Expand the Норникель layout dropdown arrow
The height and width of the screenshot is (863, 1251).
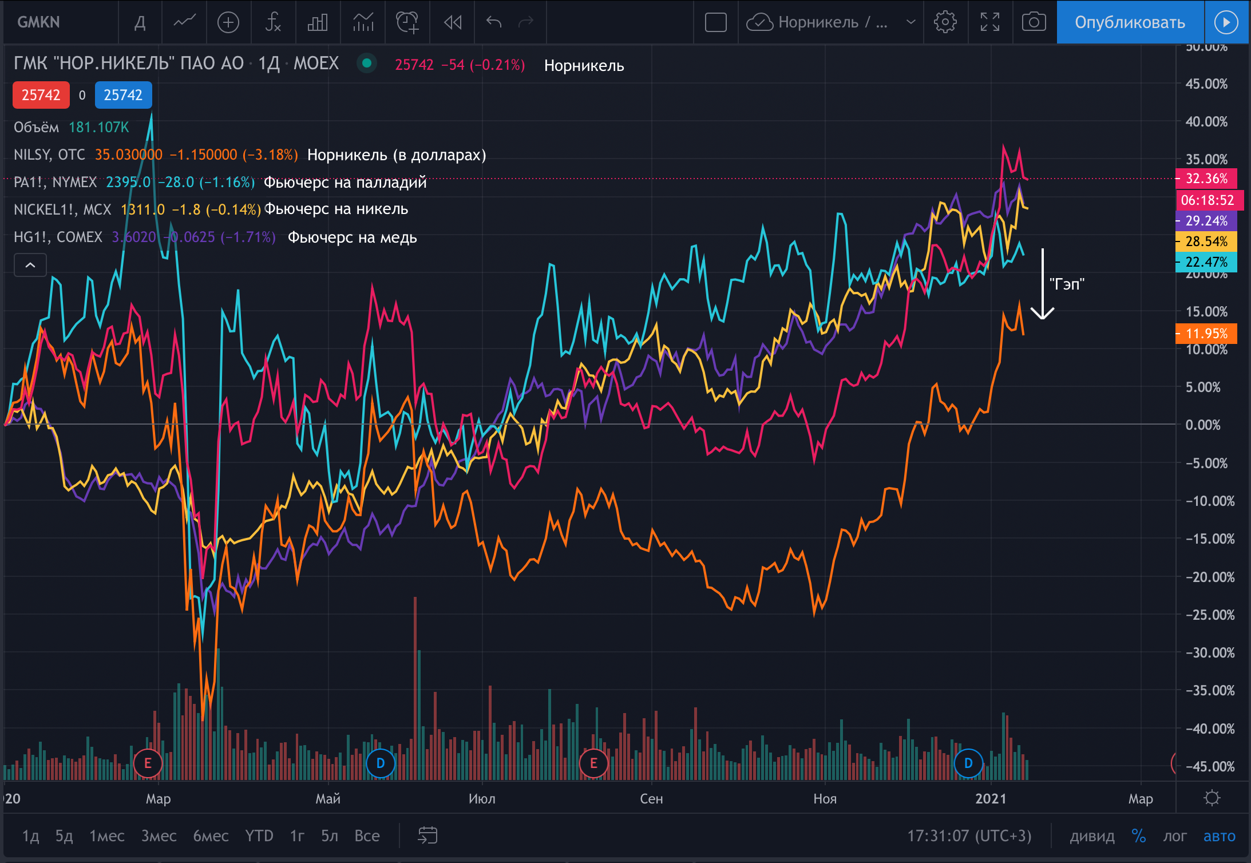(x=910, y=22)
